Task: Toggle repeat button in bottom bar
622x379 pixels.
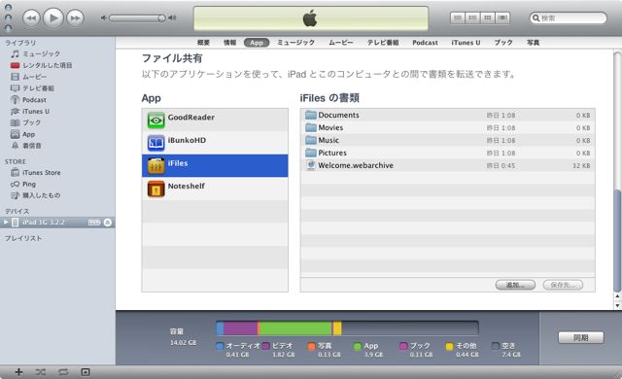Action: (63, 372)
